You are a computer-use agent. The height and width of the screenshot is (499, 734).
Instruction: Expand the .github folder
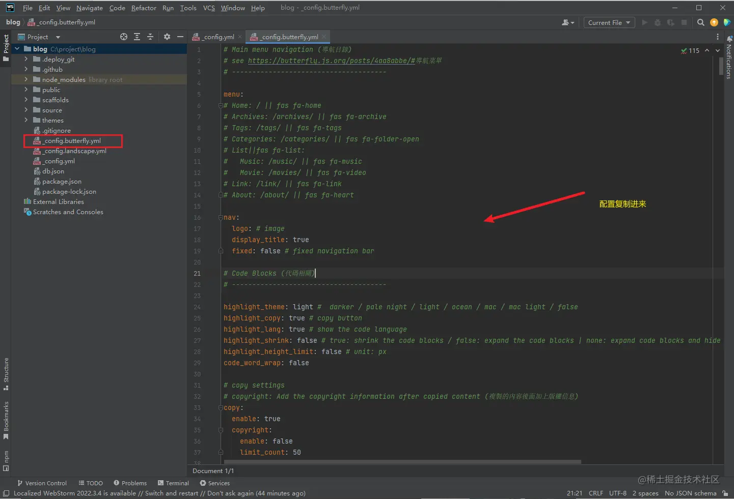26,69
